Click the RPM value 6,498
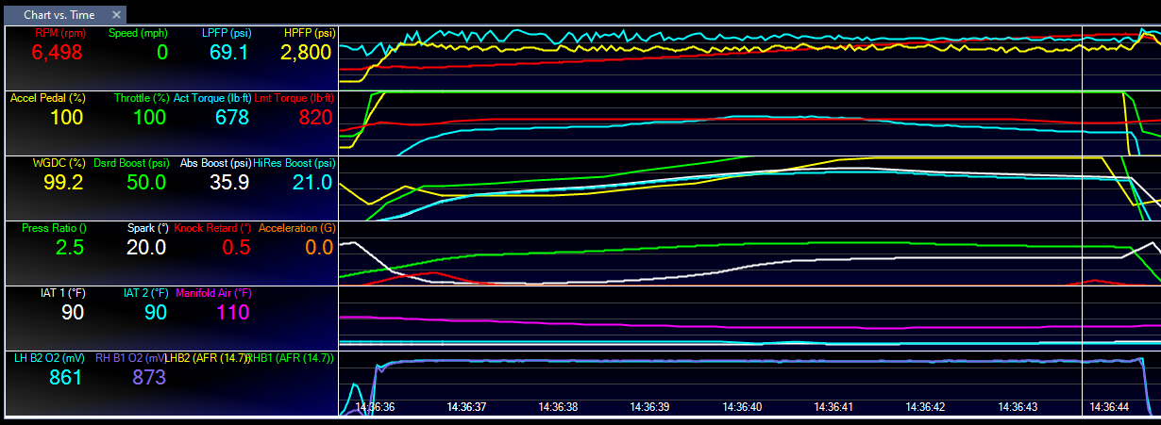Viewport: 1161px width, 425px height. (57, 53)
